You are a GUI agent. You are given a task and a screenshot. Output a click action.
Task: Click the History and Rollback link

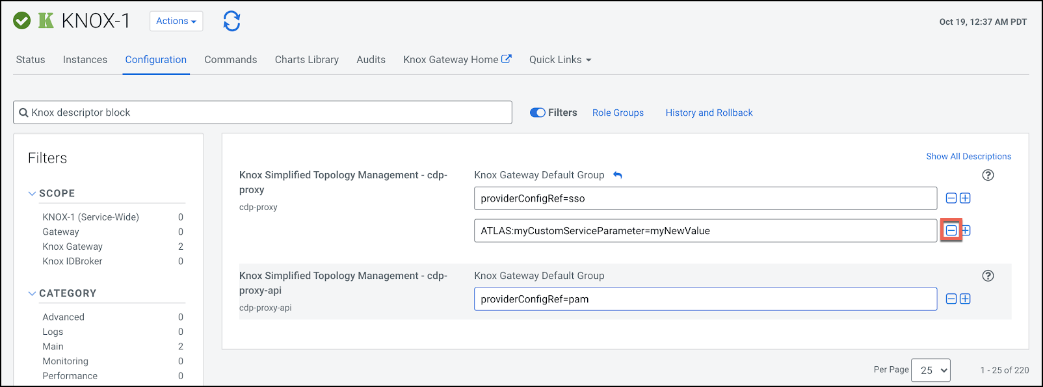point(709,113)
